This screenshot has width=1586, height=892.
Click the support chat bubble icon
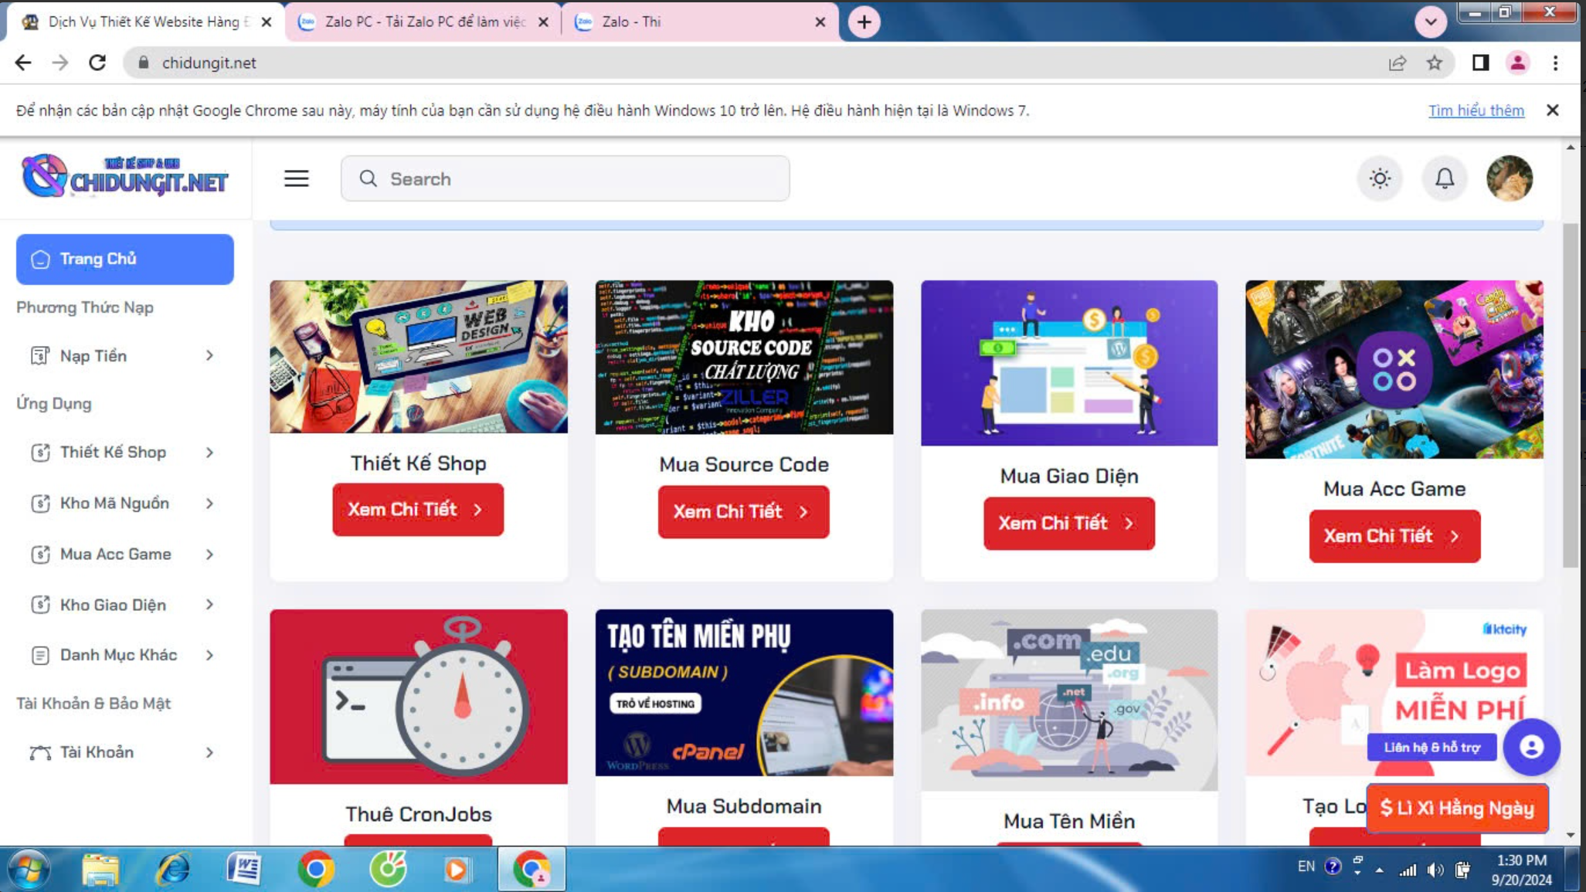tap(1531, 747)
